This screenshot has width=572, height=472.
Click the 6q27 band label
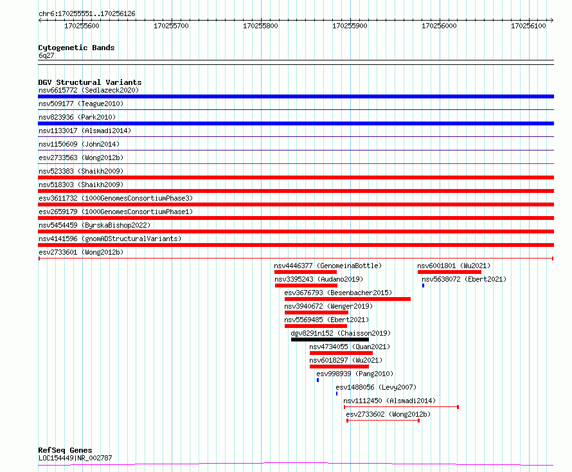point(46,55)
